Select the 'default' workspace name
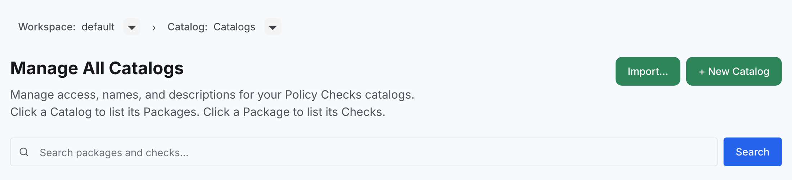The height and width of the screenshot is (180, 792). coord(98,27)
